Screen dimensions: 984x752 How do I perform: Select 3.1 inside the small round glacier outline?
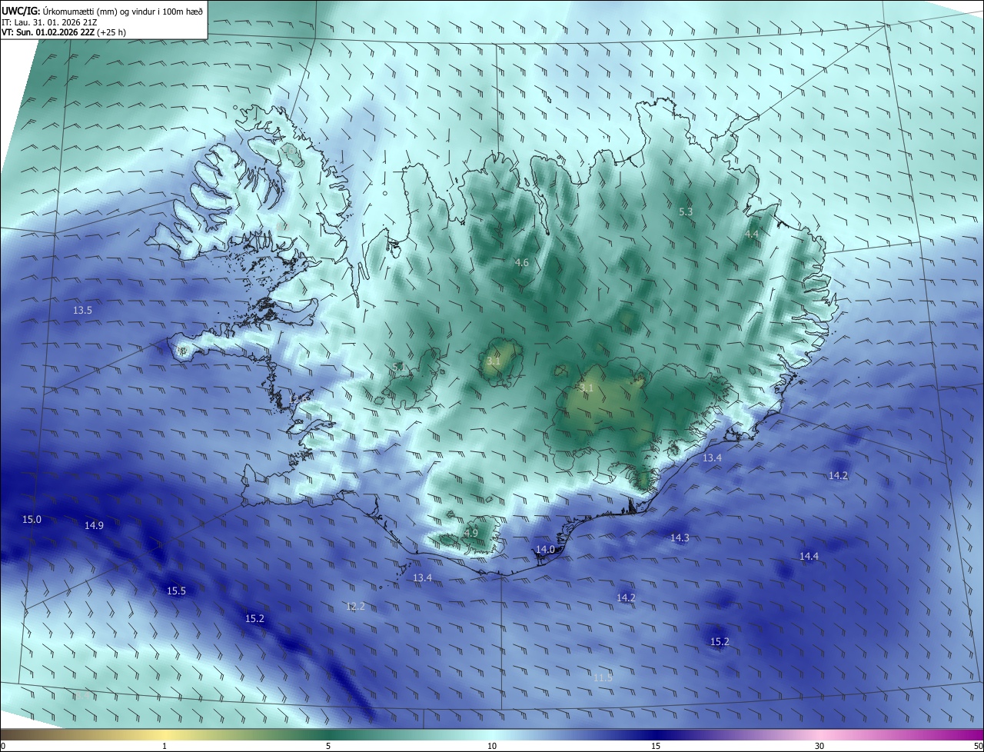click(494, 361)
